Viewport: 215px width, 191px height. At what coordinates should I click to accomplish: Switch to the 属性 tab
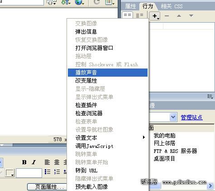coord(131,6)
